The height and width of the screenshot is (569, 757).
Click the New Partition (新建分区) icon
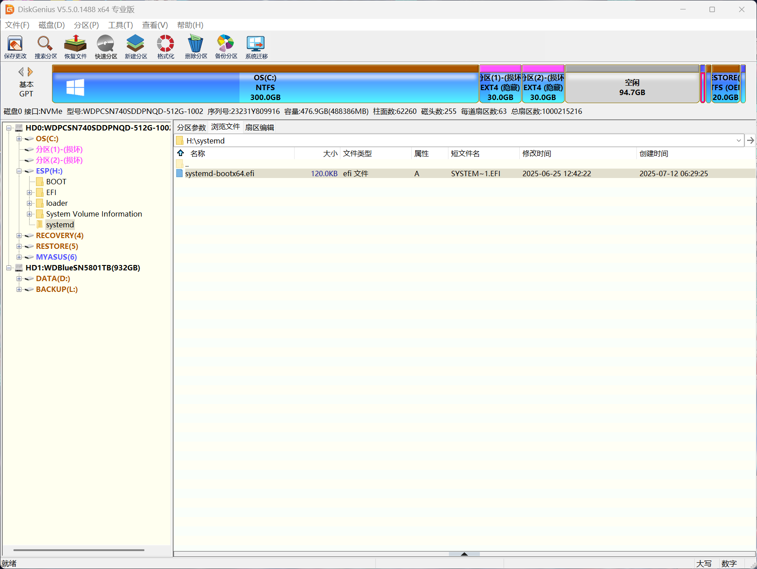[x=135, y=47]
